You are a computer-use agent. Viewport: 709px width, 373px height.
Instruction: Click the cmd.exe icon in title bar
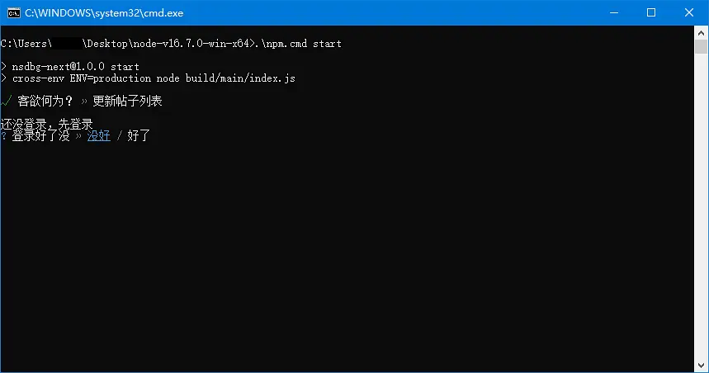click(13, 12)
